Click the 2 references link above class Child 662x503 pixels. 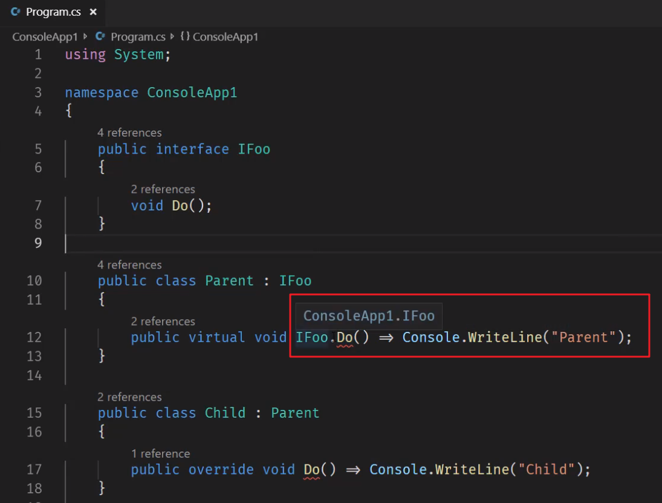[129, 397]
